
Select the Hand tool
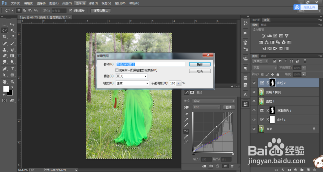point(5,81)
